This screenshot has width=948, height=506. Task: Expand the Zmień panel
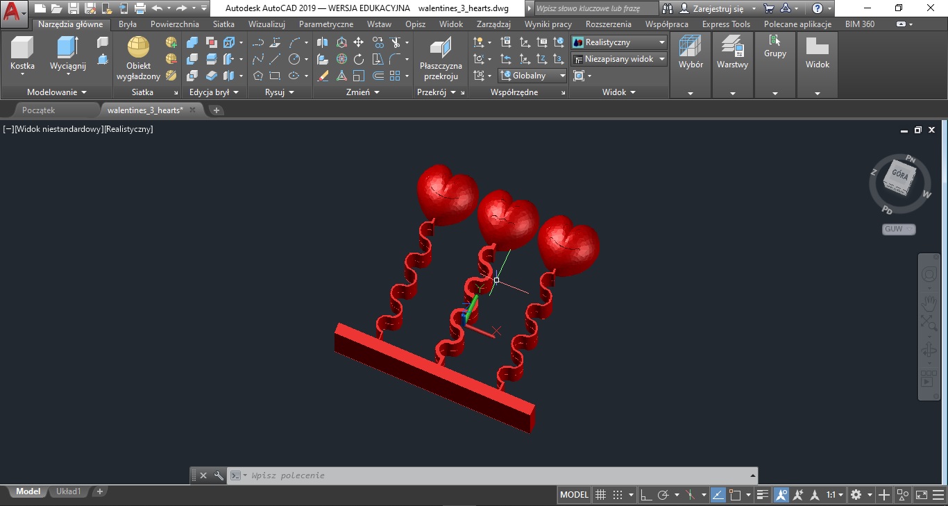click(363, 92)
